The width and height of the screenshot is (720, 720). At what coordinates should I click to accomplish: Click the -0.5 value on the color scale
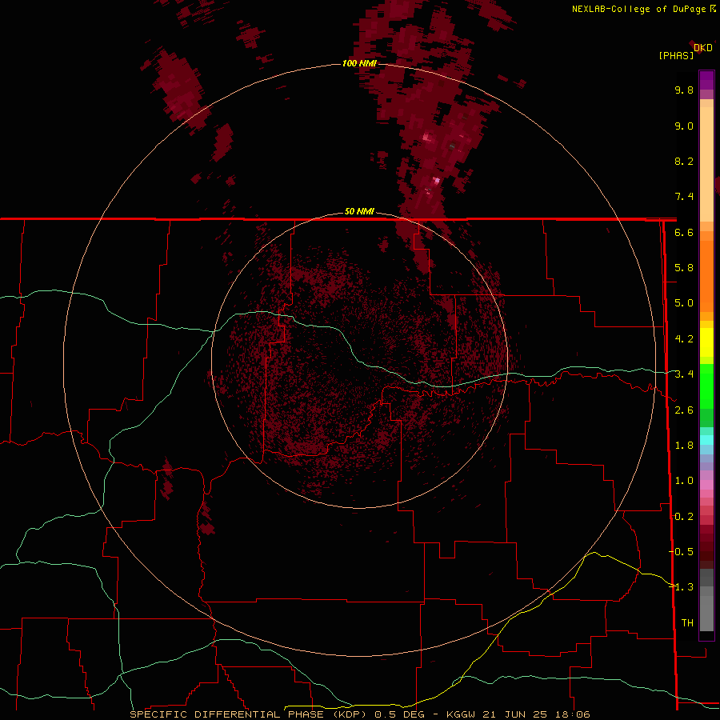pyautogui.click(x=682, y=552)
